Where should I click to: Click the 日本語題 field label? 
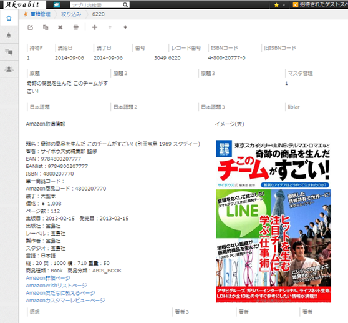pos(40,107)
